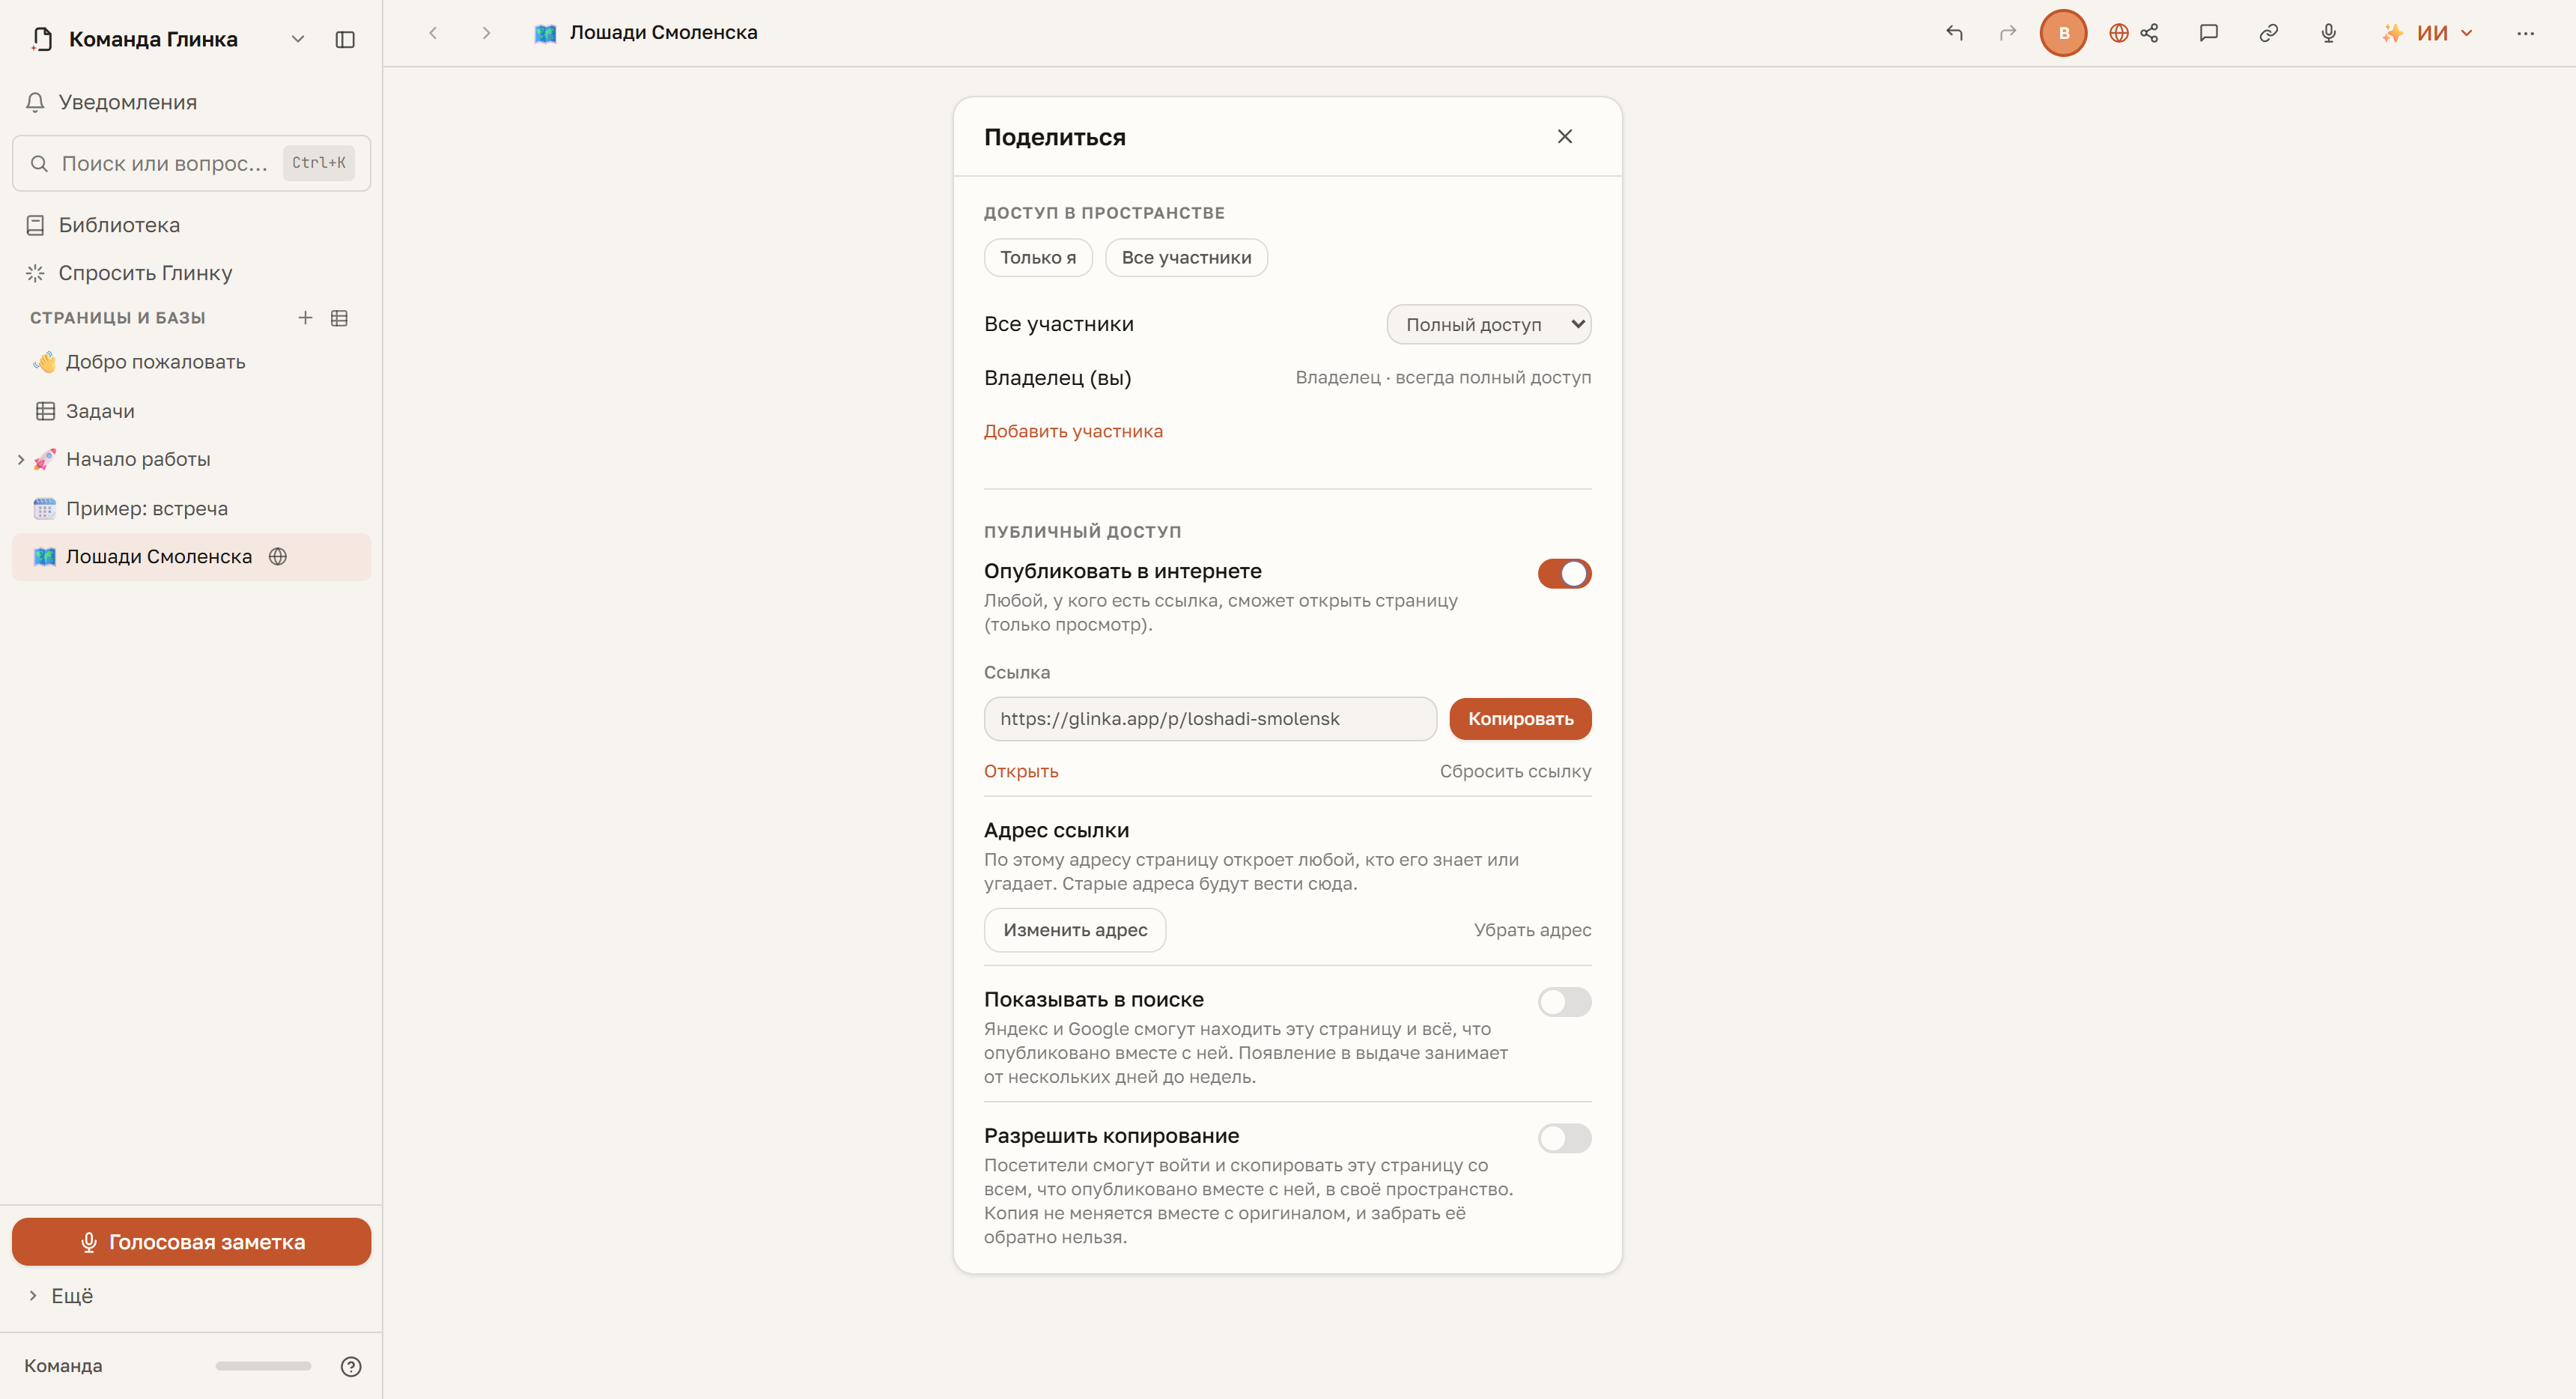Collapse the sidebar panel icon
Screen dimensions: 2576x1399
point(345,39)
